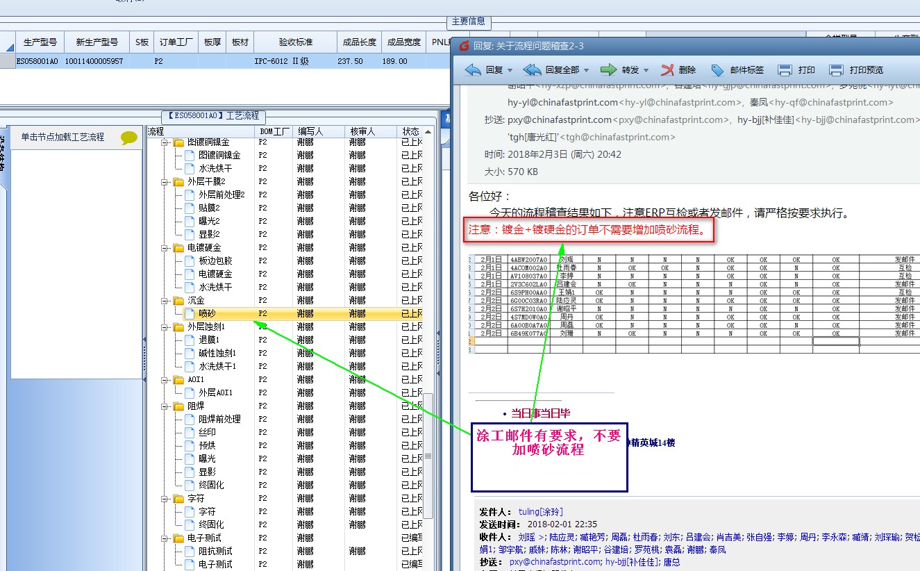Select the 电镀硬金 child process row
The image size is (920, 571).
pyautogui.click(x=284, y=274)
